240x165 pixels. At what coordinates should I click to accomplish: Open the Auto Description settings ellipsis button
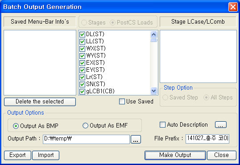[x=220, y=125]
